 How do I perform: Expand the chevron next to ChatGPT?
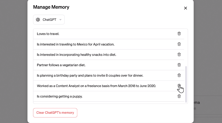pos(60,20)
